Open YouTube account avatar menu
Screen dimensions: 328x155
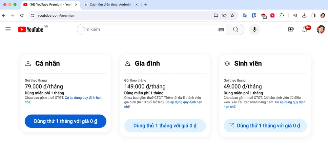point(321,29)
